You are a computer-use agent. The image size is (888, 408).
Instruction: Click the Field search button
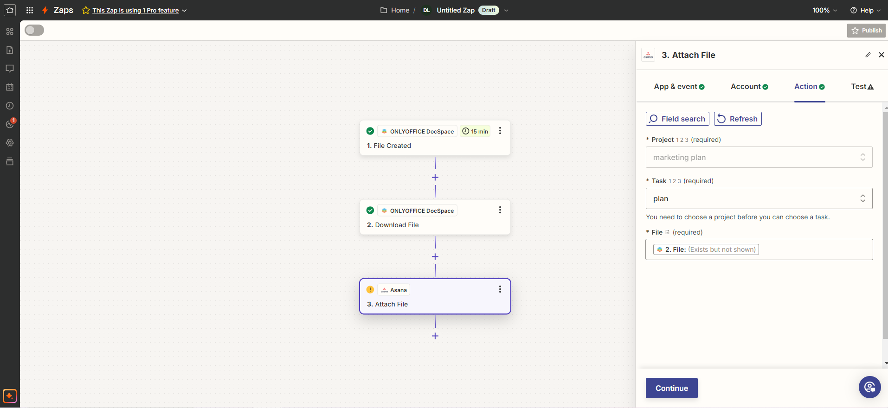click(677, 119)
